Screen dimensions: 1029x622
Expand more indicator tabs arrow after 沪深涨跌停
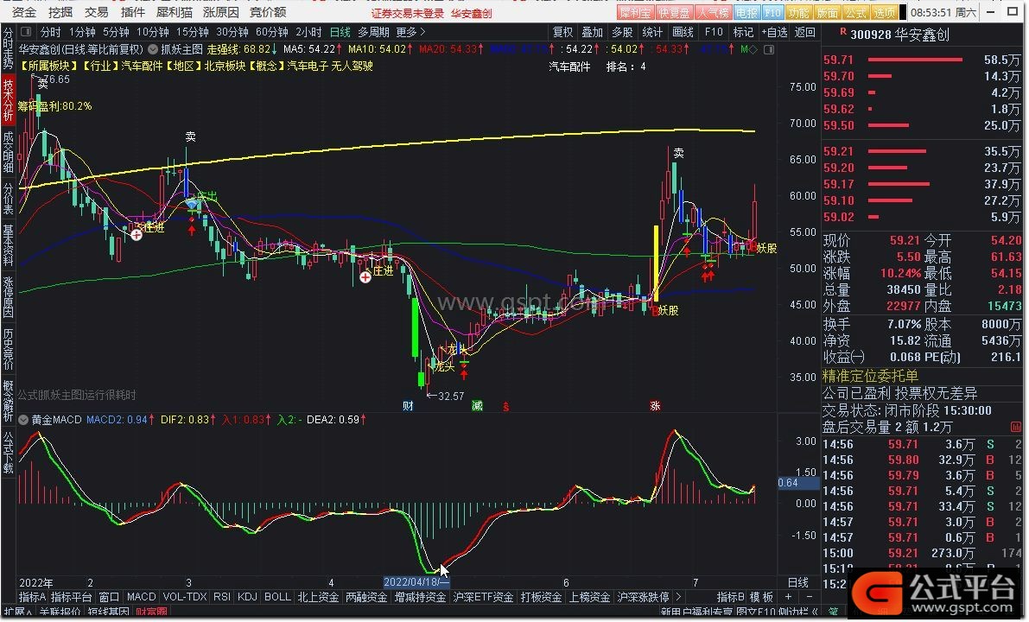tap(678, 596)
